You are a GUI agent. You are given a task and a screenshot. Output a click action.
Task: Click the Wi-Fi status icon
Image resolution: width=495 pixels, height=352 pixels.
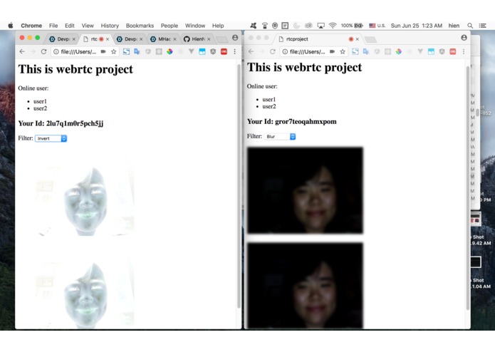point(333,26)
